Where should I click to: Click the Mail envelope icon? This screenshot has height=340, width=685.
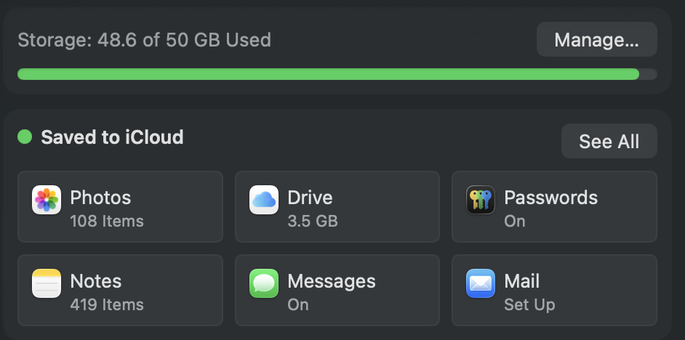pyautogui.click(x=481, y=283)
